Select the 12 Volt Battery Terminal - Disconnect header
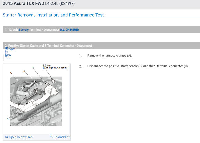The width and height of the screenshot is (200, 143). [x=102, y=30]
